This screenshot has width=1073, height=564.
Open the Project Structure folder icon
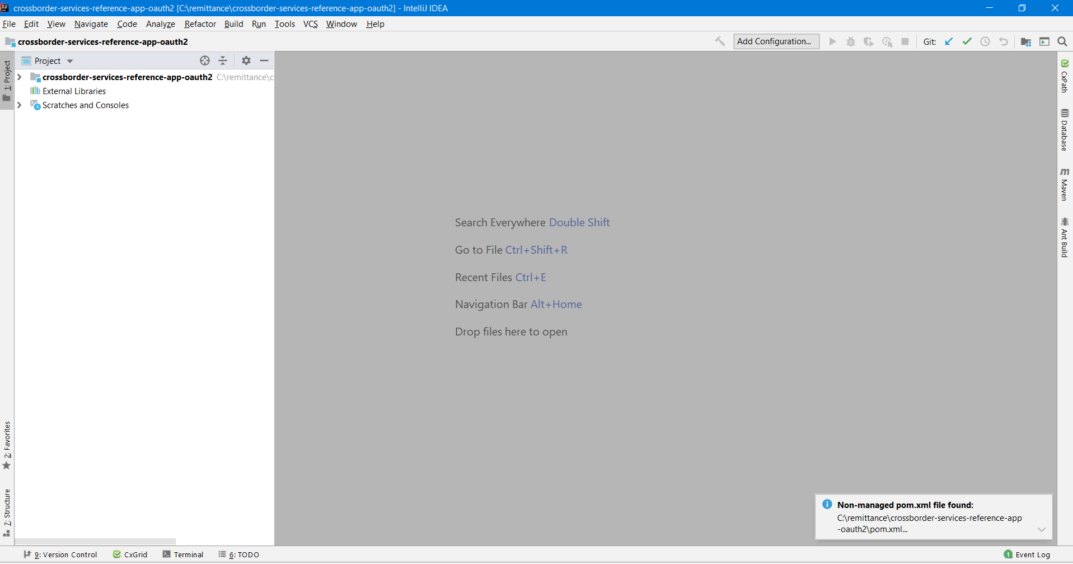(1026, 41)
